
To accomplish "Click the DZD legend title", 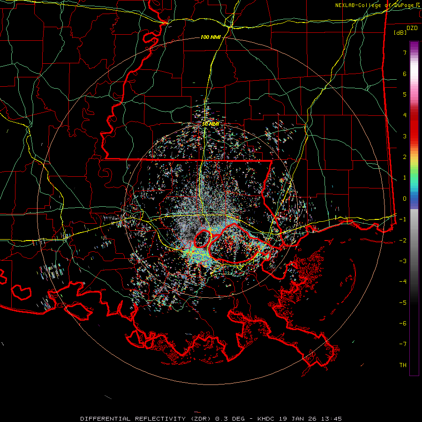I will tap(412, 28).
